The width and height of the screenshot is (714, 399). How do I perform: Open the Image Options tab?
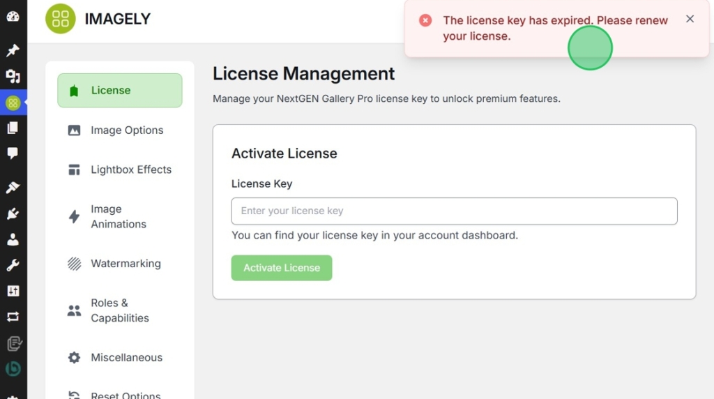click(120, 130)
